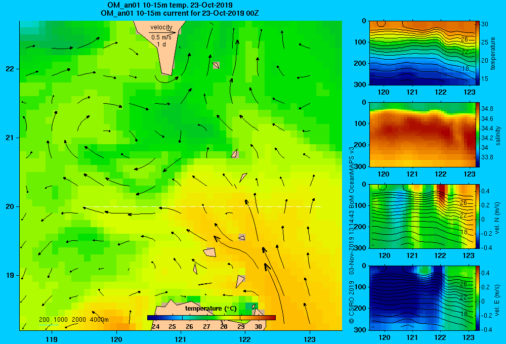Click the "velocity" legend label
Screen dimensions: 506x344
(x=161, y=27)
